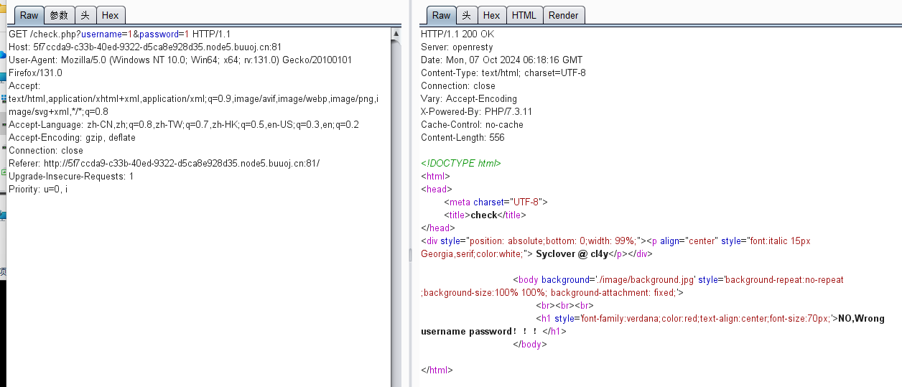Switch to the request Raw tab
Image resolution: width=902 pixels, height=387 pixels.
(x=29, y=15)
